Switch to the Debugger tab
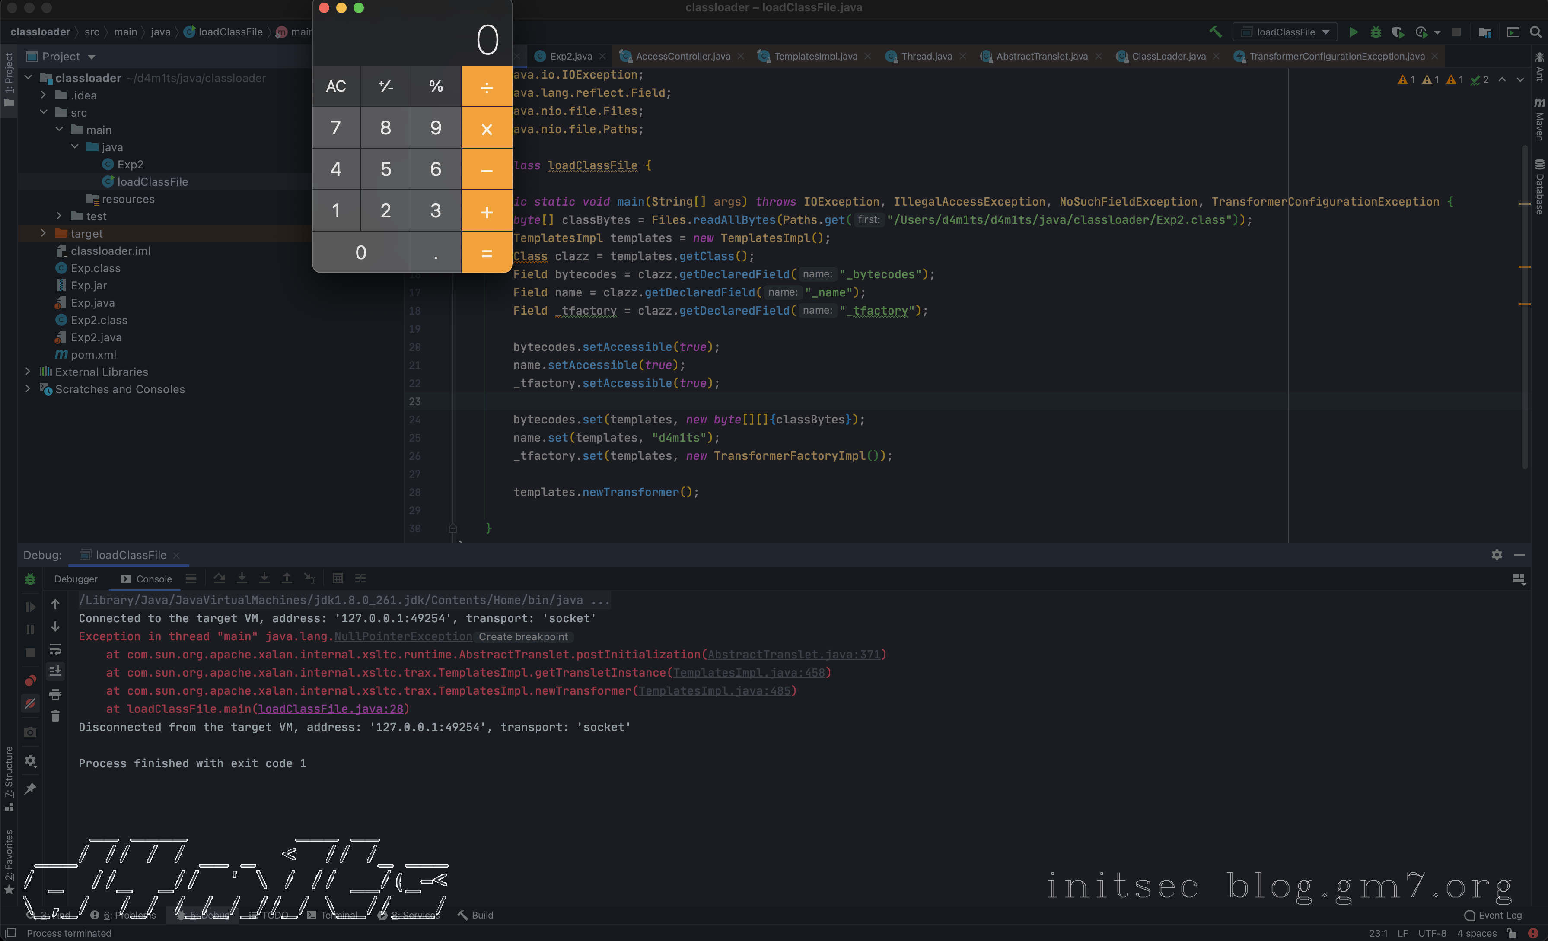The height and width of the screenshot is (941, 1548). click(x=75, y=579)
